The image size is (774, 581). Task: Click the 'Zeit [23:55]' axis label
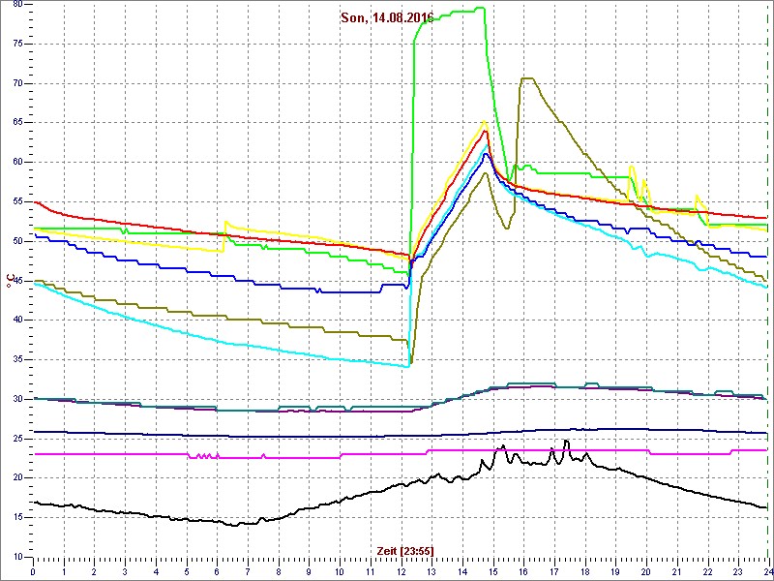[x=405, y=550]
